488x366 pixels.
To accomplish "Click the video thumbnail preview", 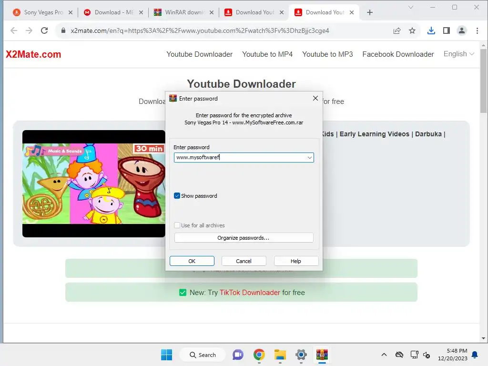I will [94, 183].
